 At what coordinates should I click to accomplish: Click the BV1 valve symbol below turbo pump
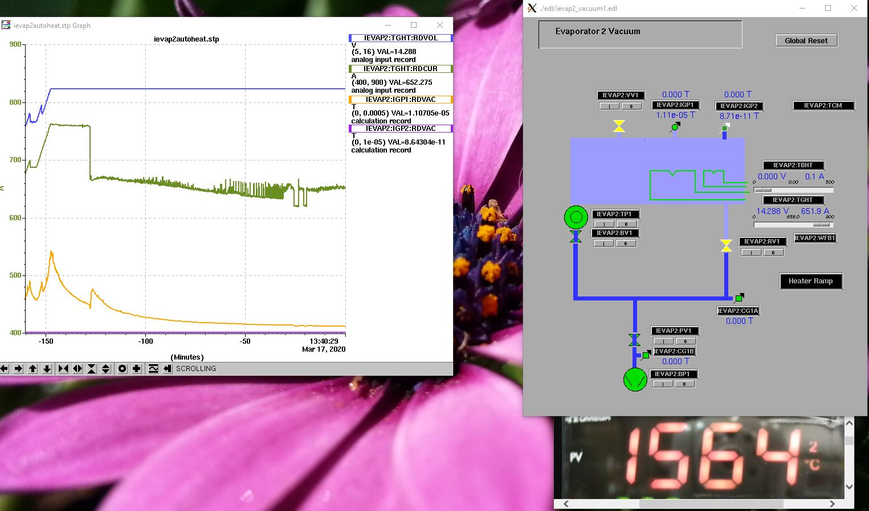(576, 236)
